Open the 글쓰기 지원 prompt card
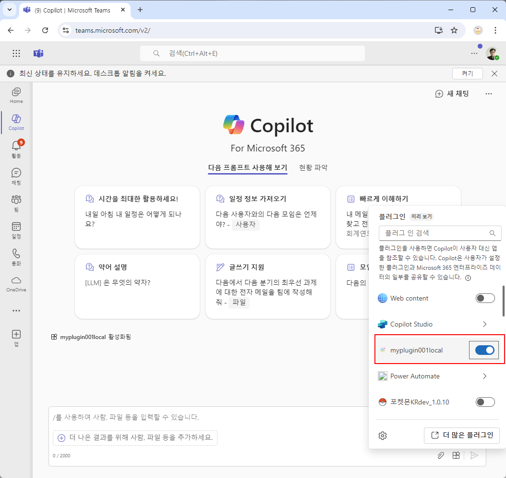506x478 pixels. 268,287
